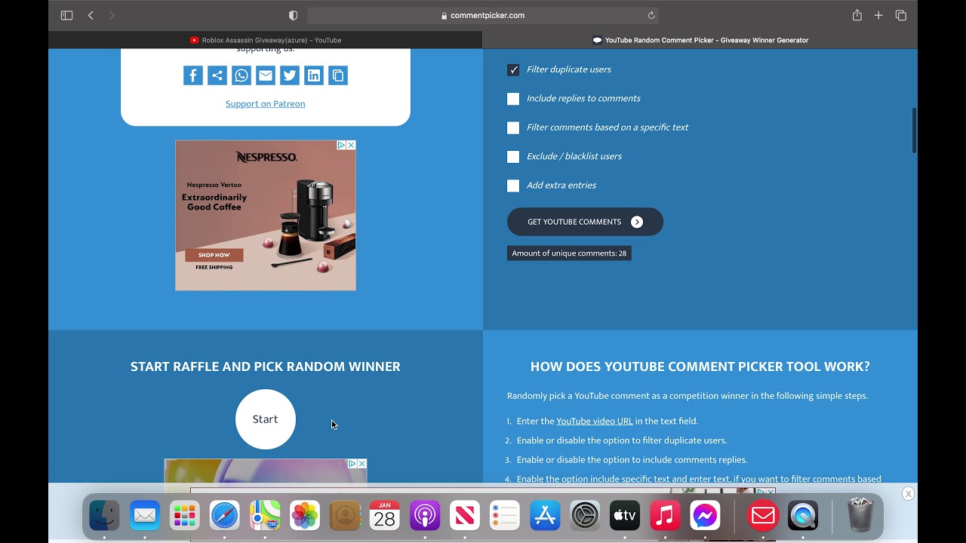This screenshot has width=966, height=543.
Task: Open AdChoices info on ad below Start
Action: 352,464
